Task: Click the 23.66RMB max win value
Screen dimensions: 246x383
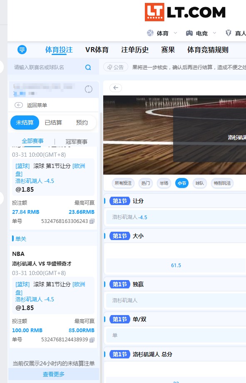Action: coord(82,212)
